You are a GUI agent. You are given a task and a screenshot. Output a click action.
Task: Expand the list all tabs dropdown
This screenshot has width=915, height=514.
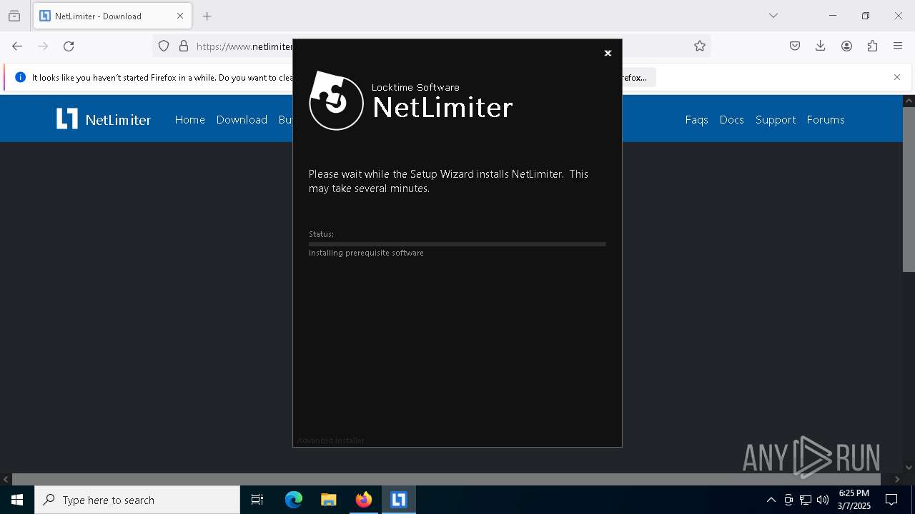773,16
